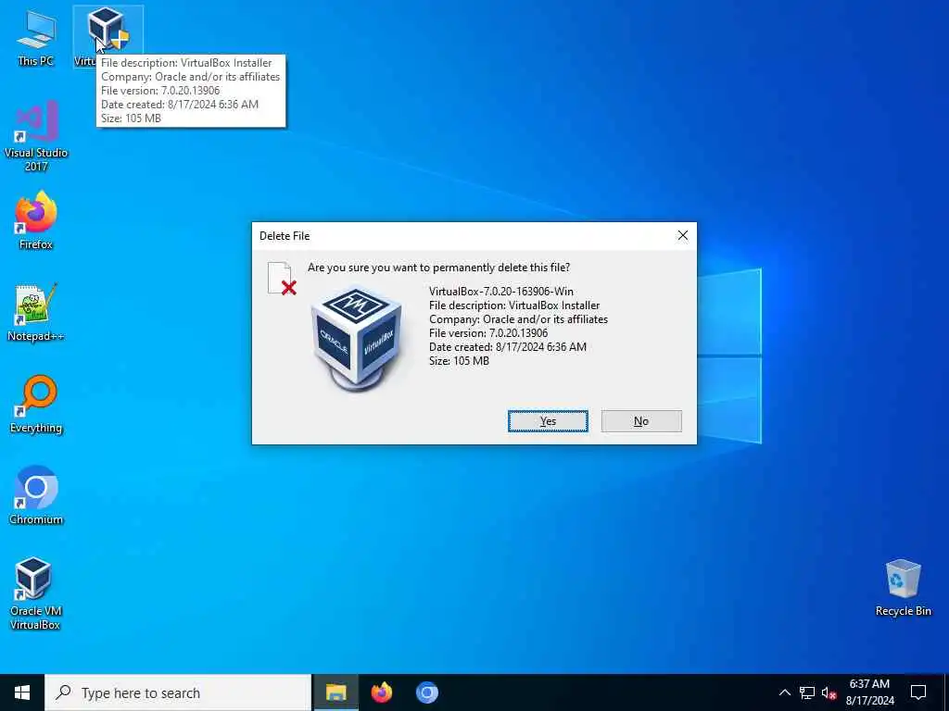This screenshot has width=949, height=711.
Task: Open the Windows Start menu
Action: (x=22, y=692)
